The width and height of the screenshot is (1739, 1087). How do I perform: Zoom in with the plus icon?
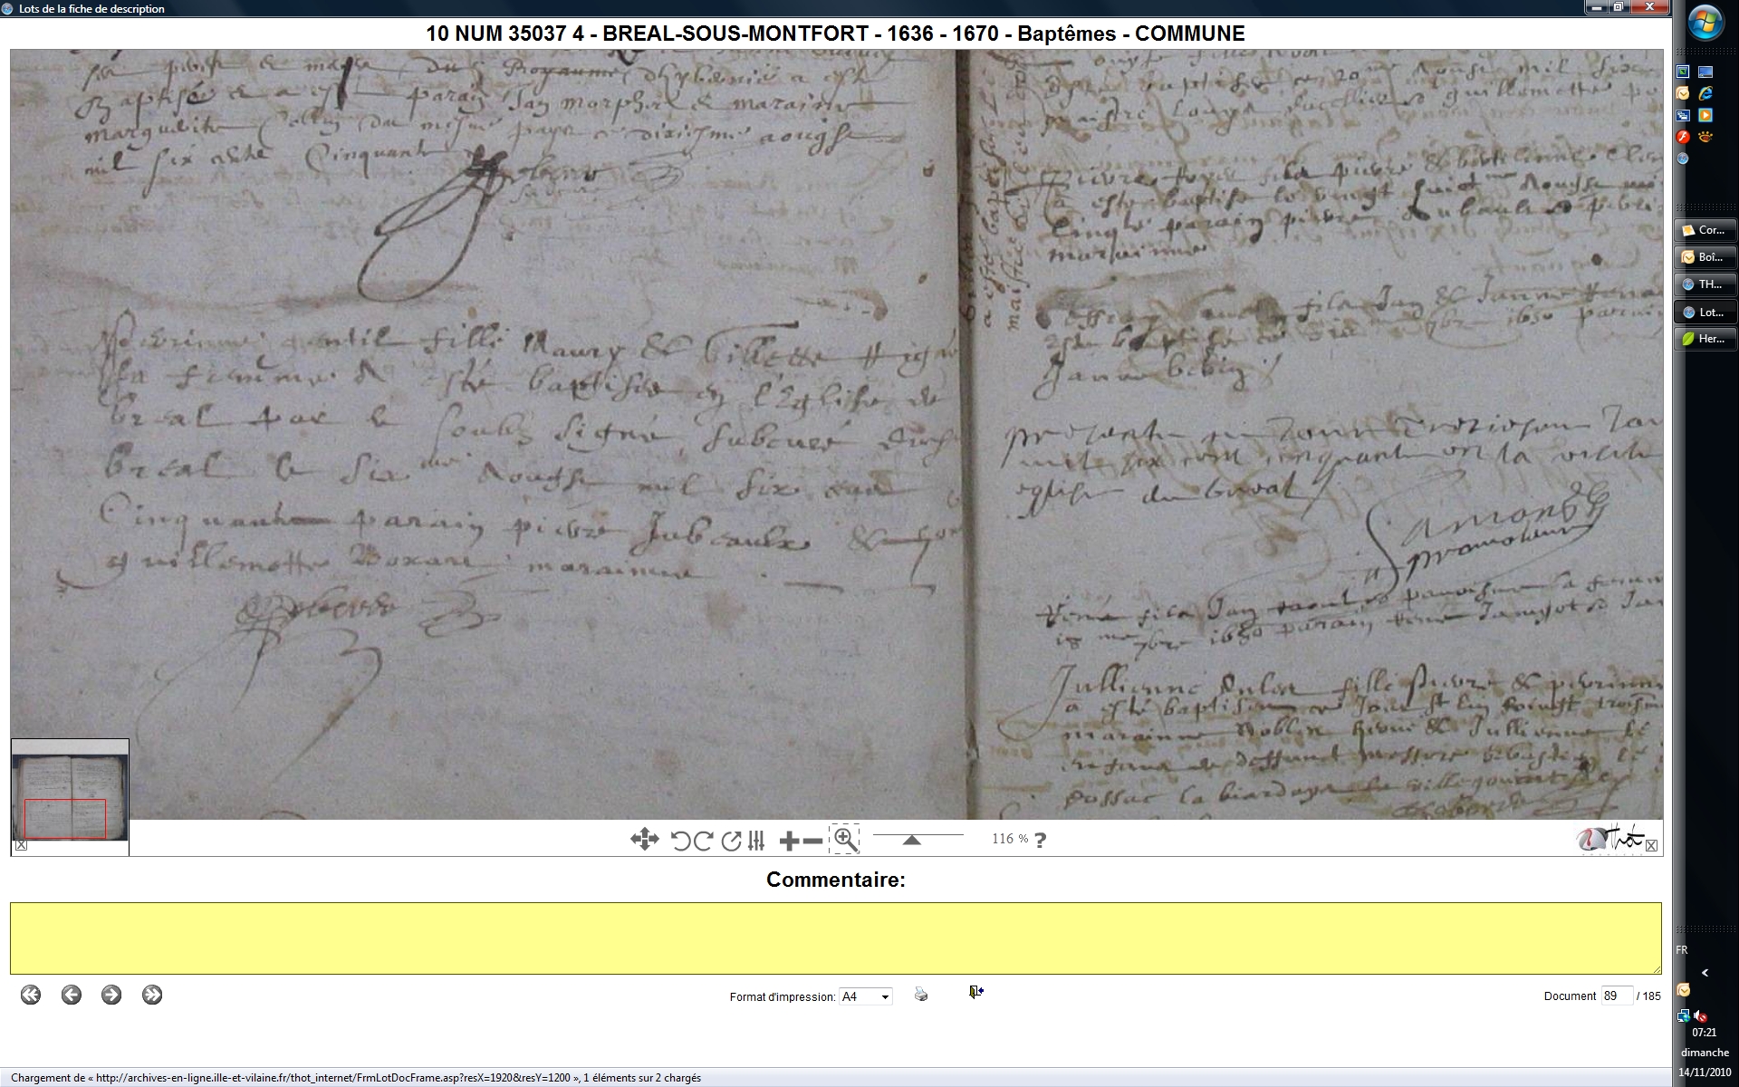789,841
